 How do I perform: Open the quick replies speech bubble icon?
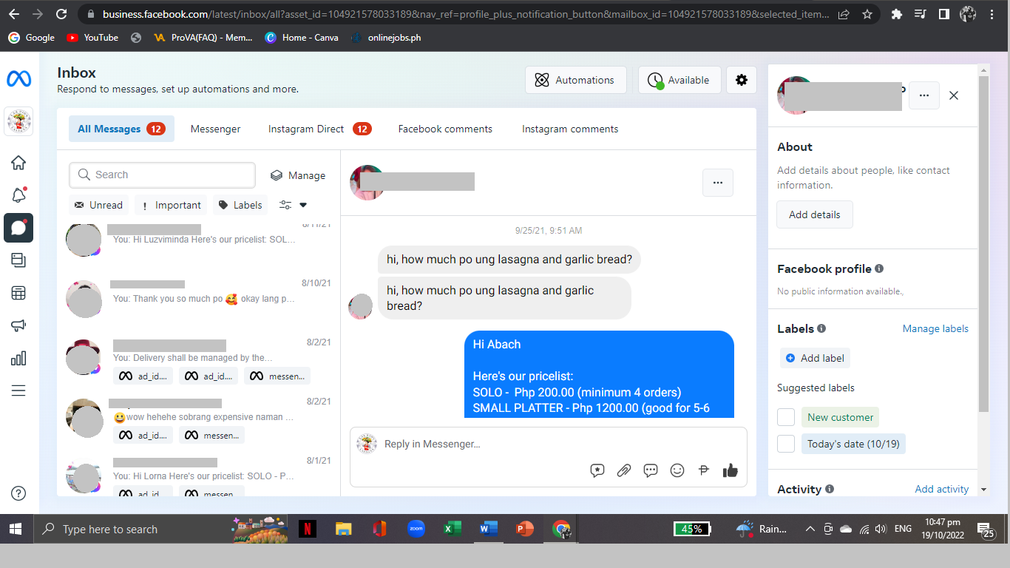(651, 470)
